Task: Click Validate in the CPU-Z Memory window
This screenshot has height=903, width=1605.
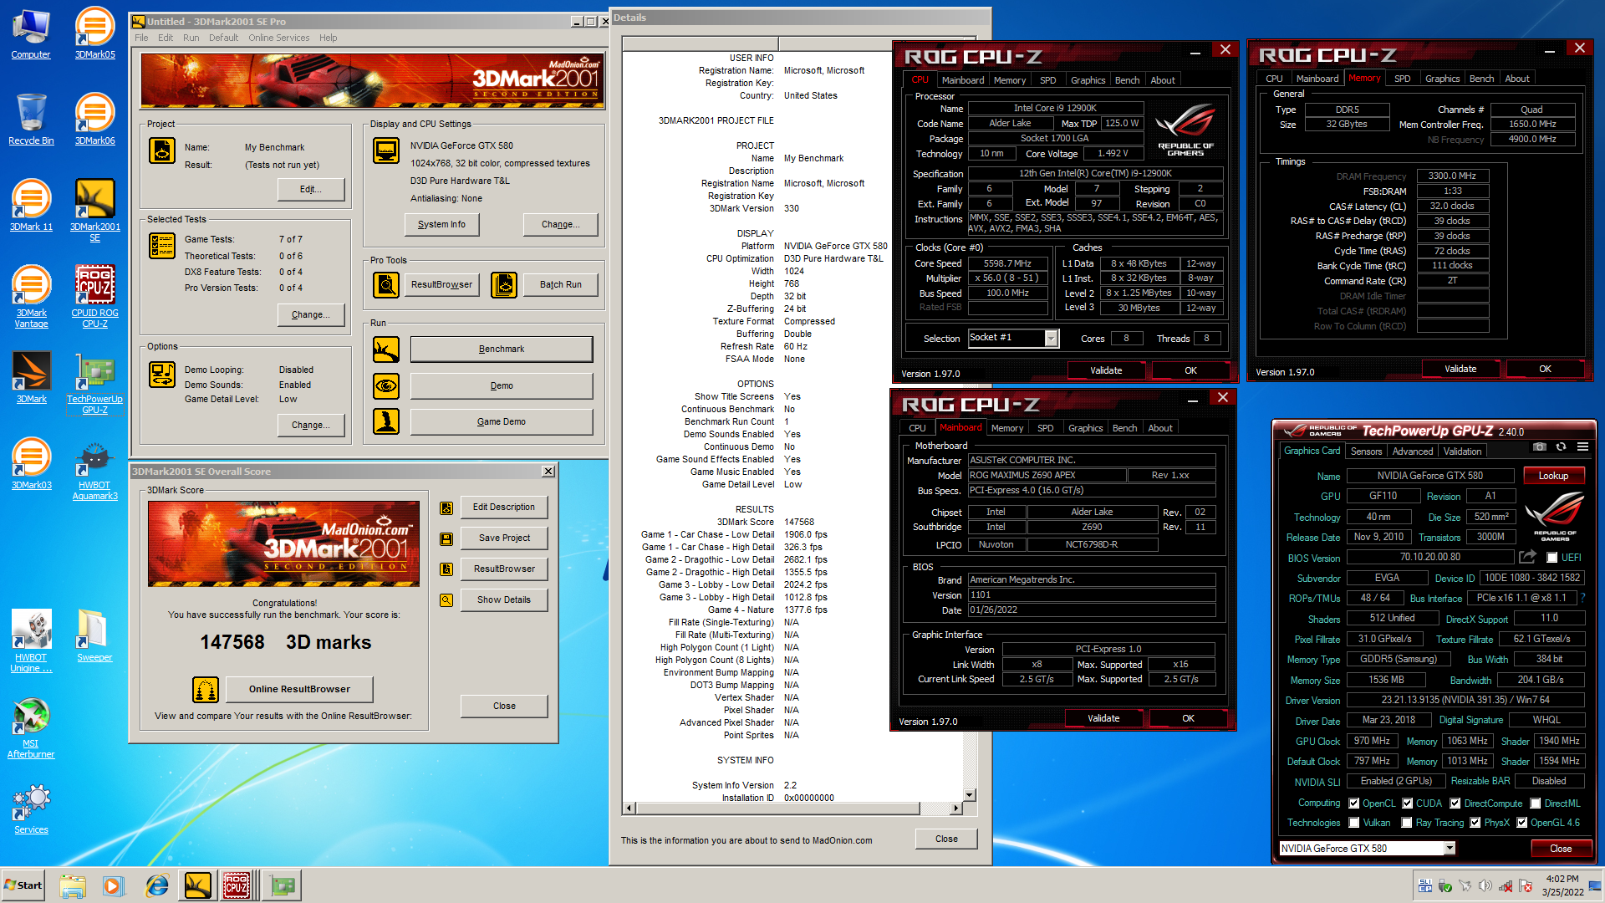Action: pos(1460,369)
